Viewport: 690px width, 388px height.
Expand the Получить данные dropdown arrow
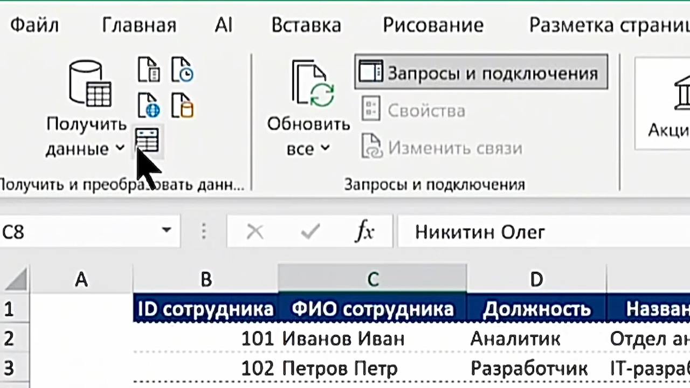point(120,148)
